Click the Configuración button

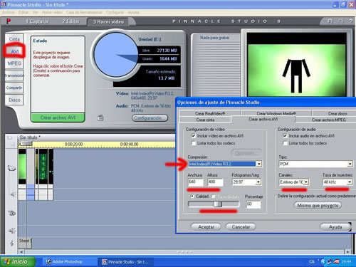pos(150,117)
